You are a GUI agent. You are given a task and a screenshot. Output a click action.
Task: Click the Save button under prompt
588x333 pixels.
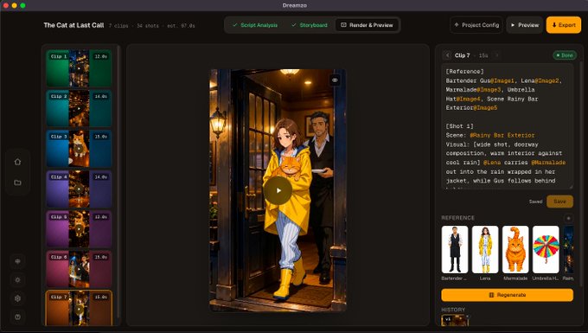click(x=559, y=202)
